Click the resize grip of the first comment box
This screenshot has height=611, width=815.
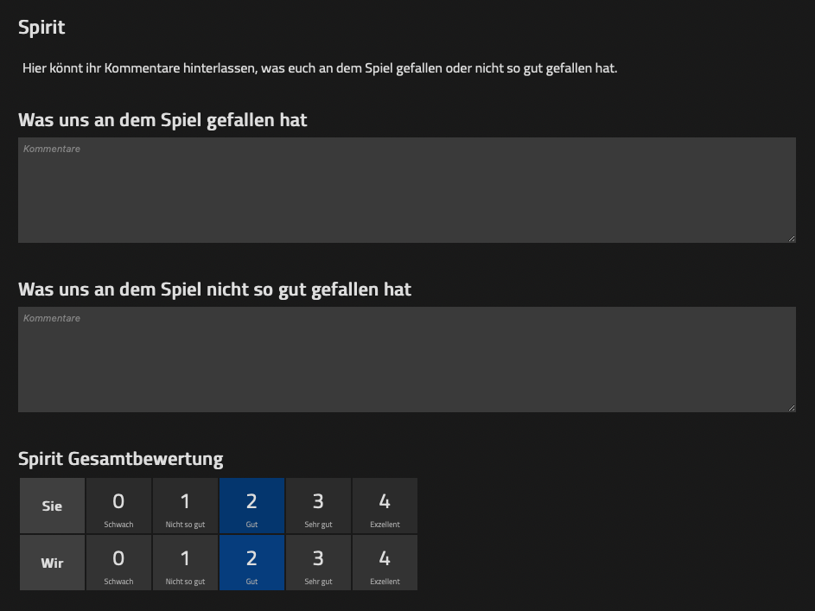(x=790, y=239)
